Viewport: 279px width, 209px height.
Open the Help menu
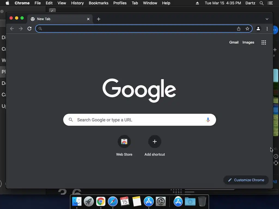pos(166,3)
